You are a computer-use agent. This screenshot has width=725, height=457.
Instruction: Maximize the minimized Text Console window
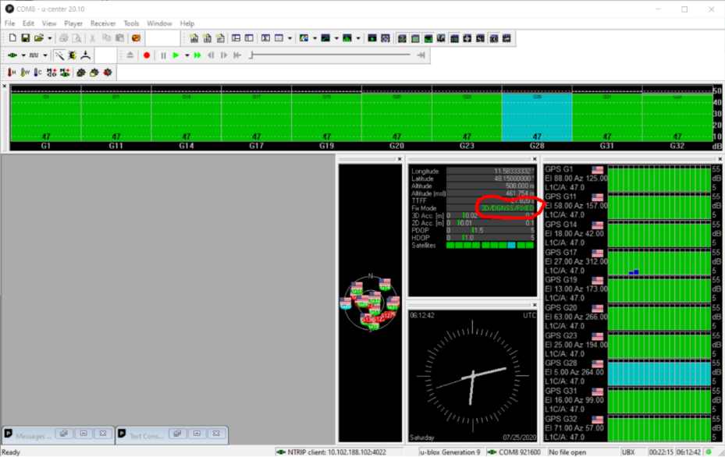tap(197, 434)
